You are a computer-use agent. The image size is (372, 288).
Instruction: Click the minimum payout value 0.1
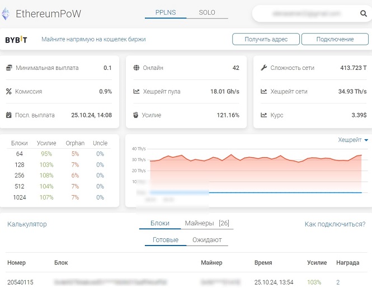[x=107, y=68]
